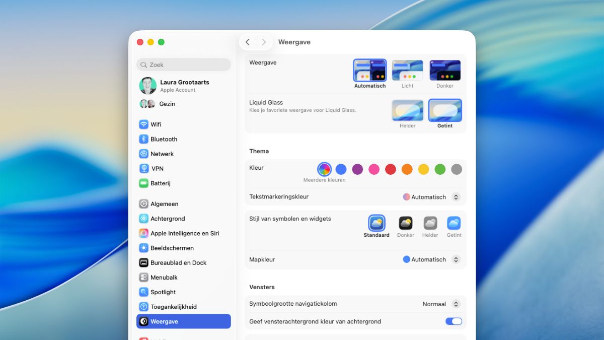Screen dimensions: 604x340
Task: Open Netwerk settings label
Action: tap(162, 154)
